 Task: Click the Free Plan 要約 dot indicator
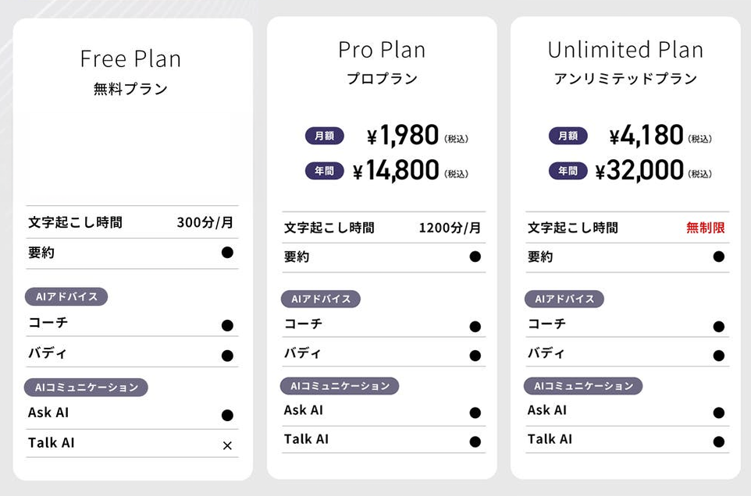tap(227, 253)
